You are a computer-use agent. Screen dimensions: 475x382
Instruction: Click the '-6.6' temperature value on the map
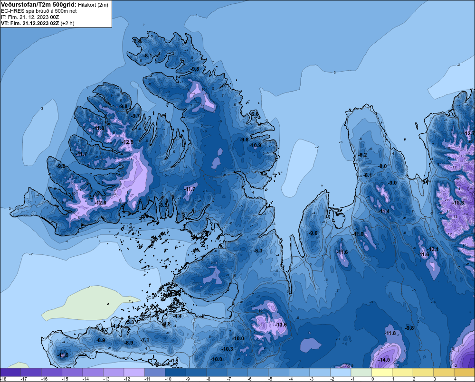[x=255, y=114]
